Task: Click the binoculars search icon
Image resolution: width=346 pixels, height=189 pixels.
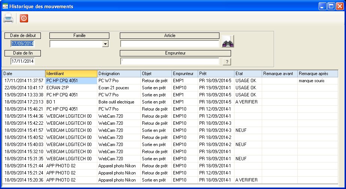Action: click(228, 41)
